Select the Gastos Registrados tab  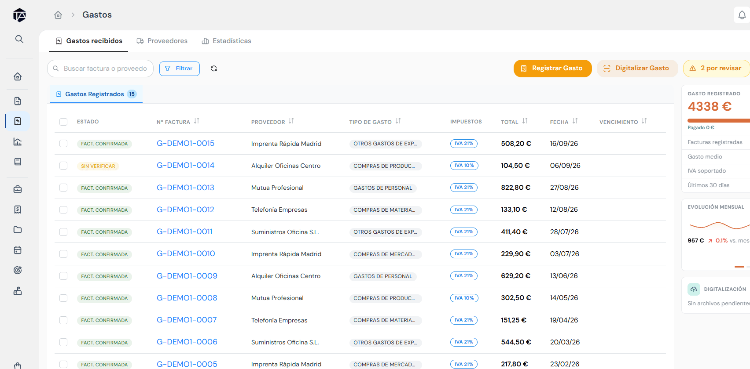click(x=96, y=94)
